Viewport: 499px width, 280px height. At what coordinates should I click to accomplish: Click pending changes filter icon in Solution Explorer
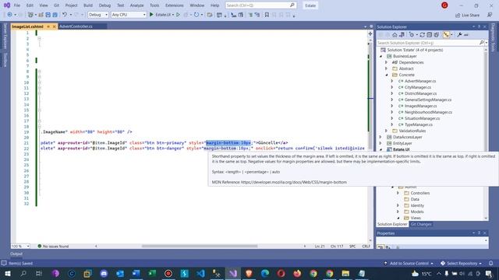tap(412, 34)
